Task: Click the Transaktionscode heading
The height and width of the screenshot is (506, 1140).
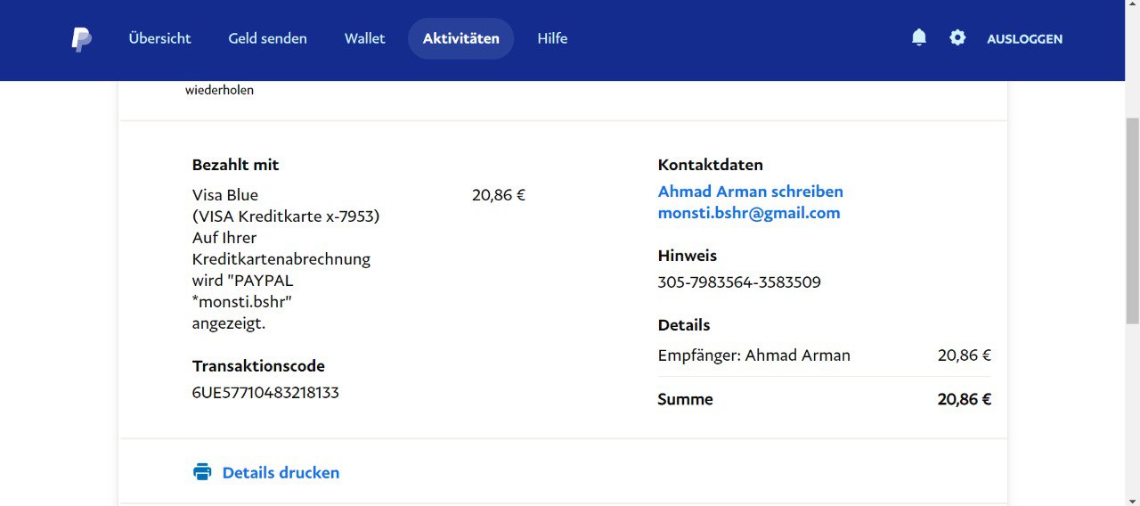Action: tap(258, 366)
